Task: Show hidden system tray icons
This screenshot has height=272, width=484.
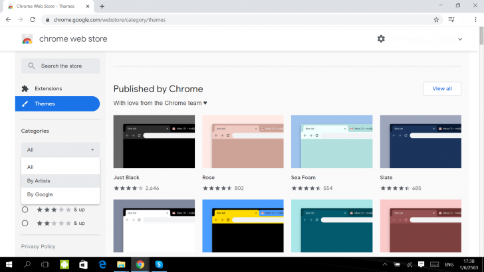Action: click(x=384, y=264)
